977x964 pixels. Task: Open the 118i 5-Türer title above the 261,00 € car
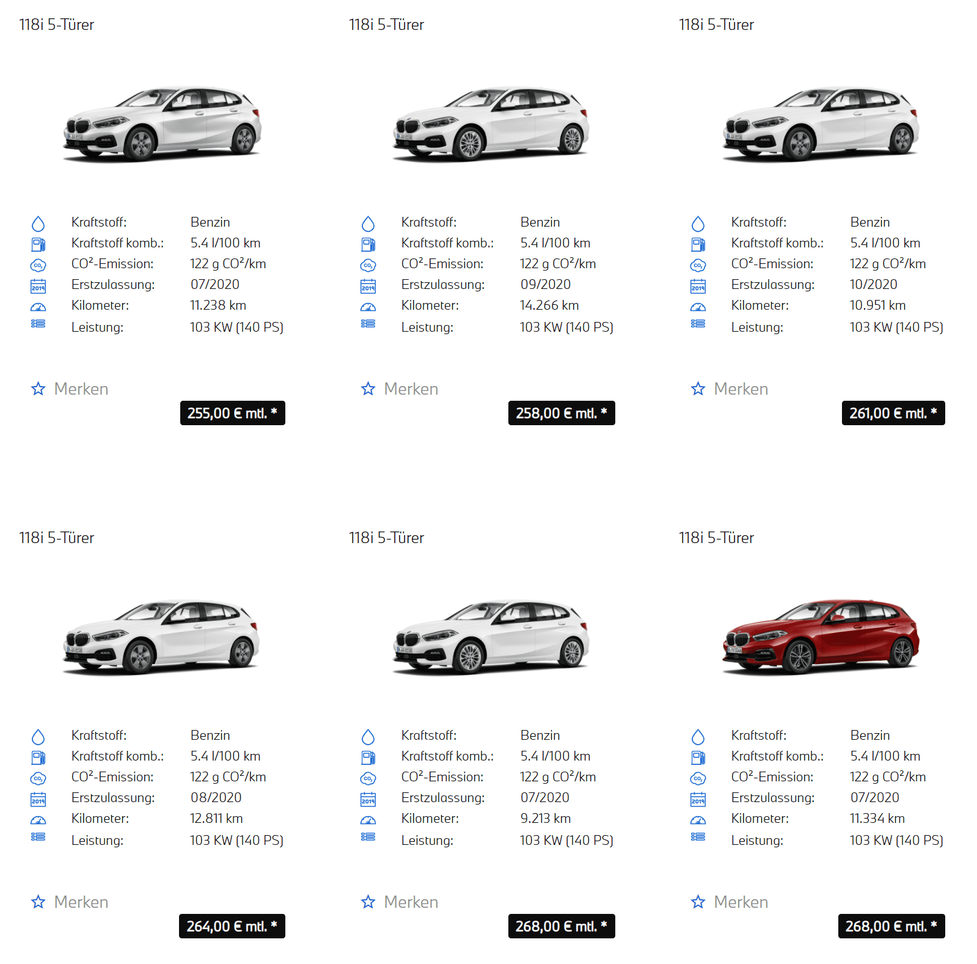pos(717,24)
